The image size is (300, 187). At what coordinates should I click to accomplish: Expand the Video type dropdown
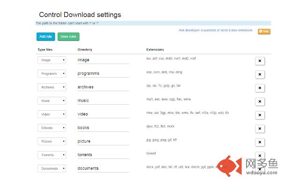tap(52, 114)
